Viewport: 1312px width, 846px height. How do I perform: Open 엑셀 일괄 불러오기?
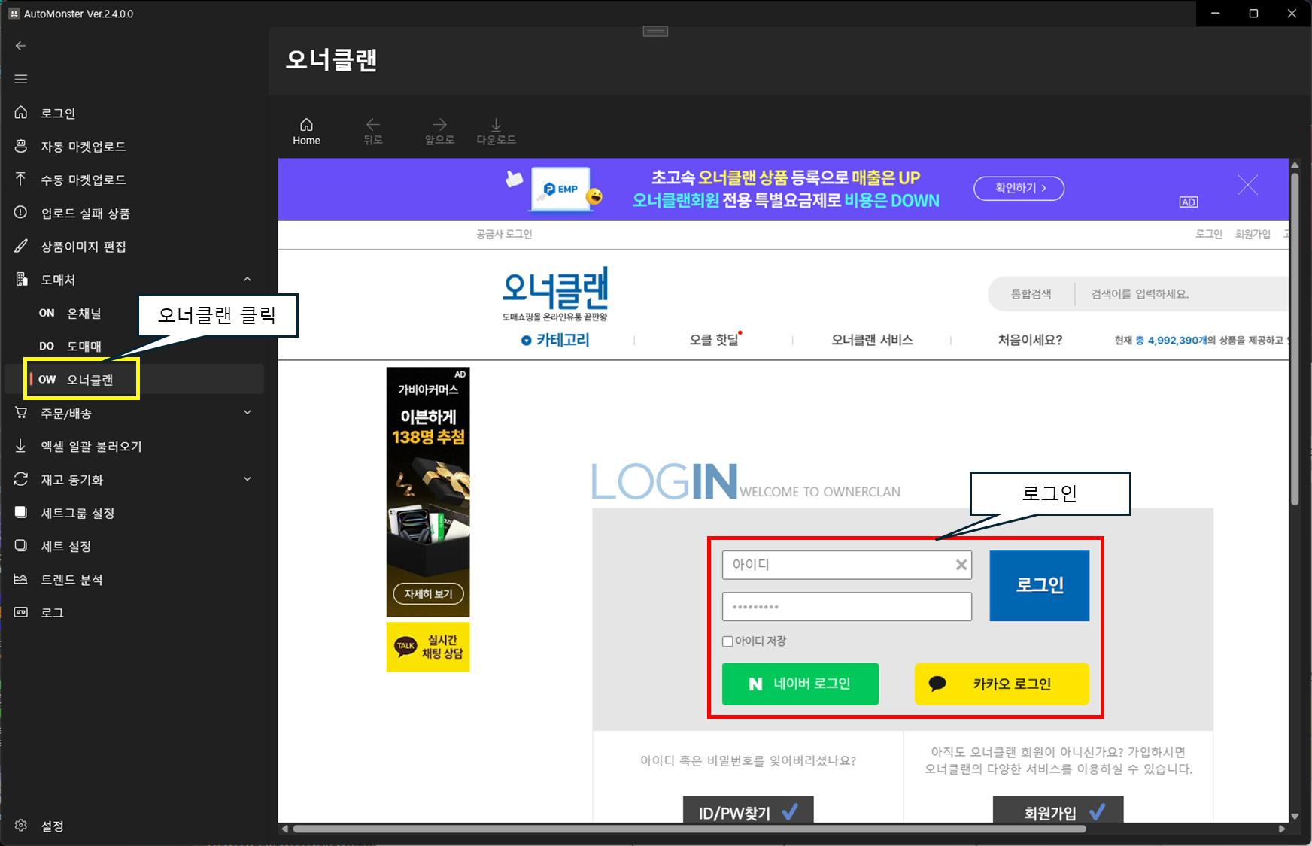tap(134, 446)
